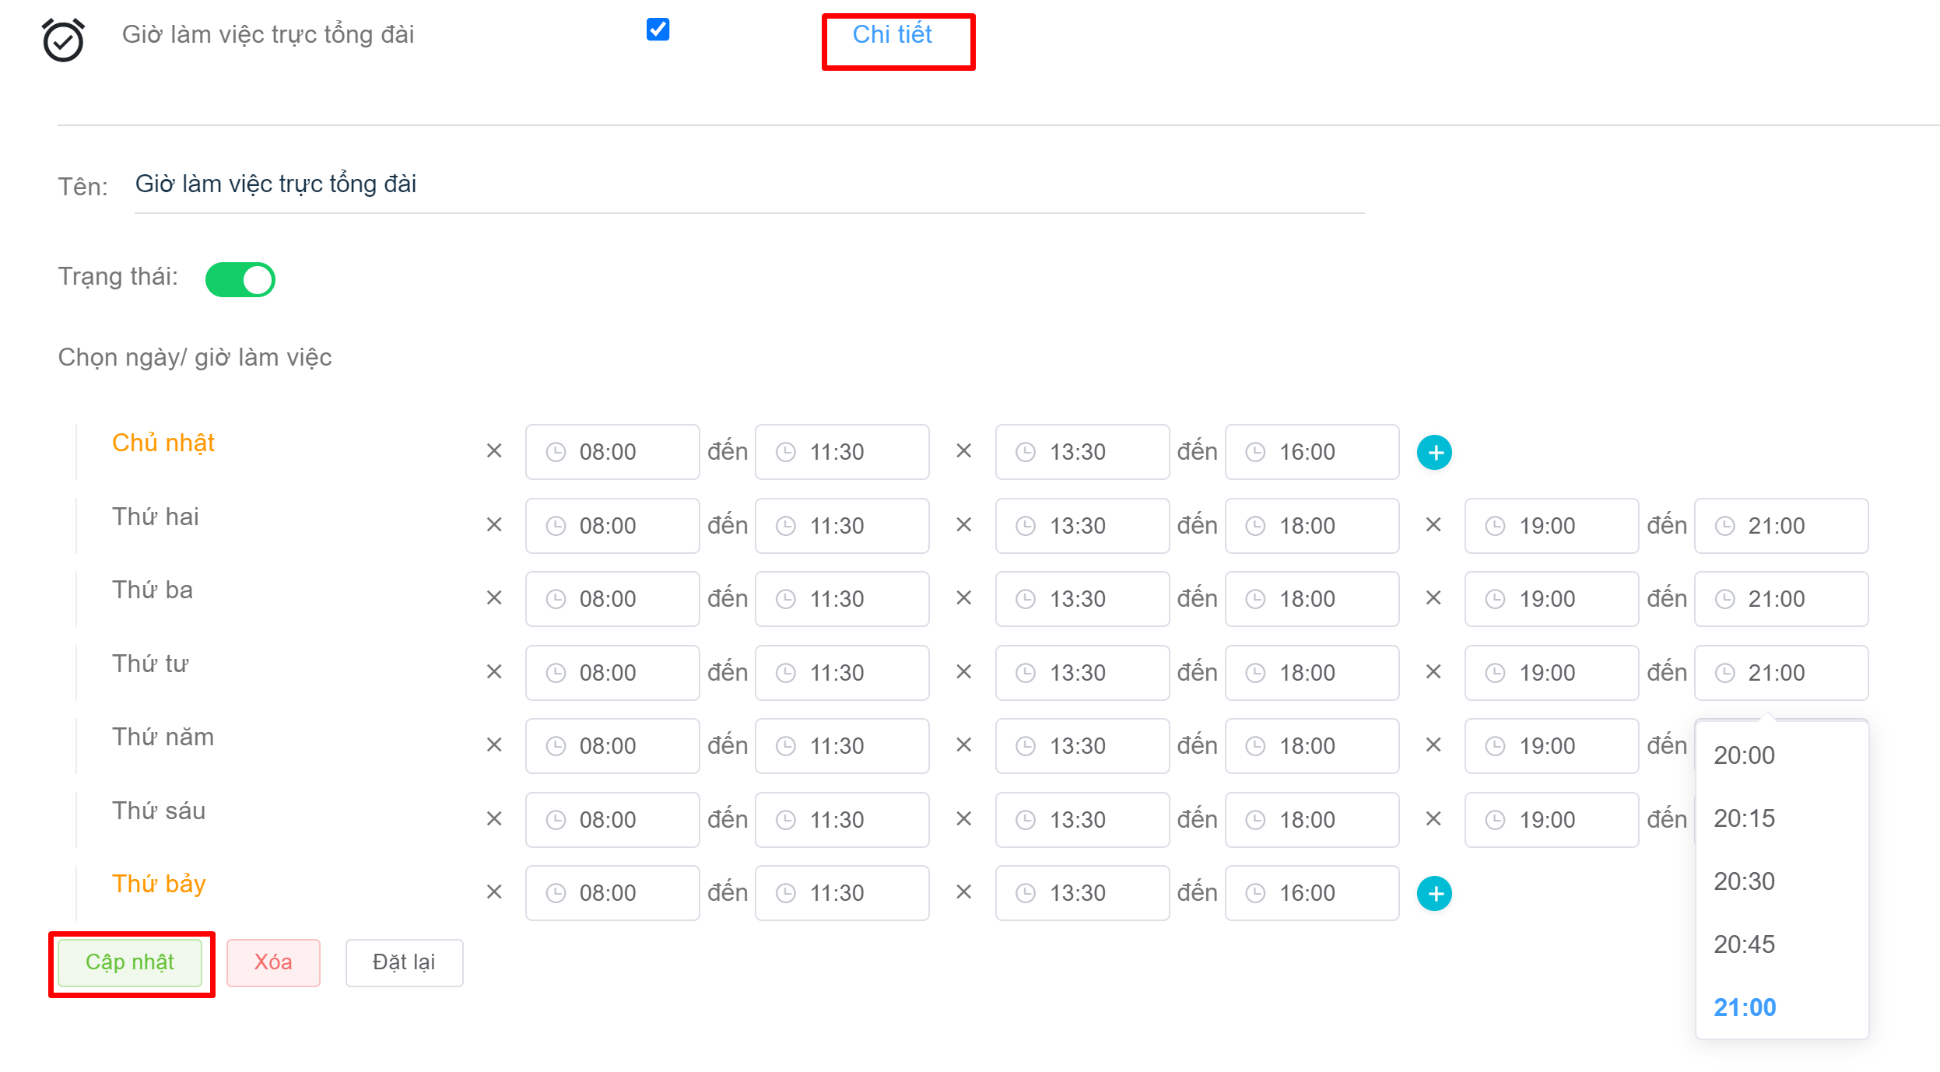Image resolution: width=1940 pixels, height=1072 pixels.
Task: Open Thứ ba 08:00 start time picker
Action: coord(612,599)
